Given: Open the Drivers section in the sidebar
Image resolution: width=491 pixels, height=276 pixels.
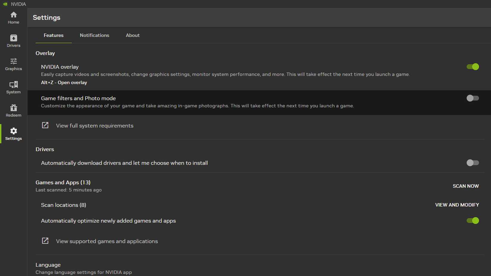Looking at the screenshot, I should [x=13, y=41].
